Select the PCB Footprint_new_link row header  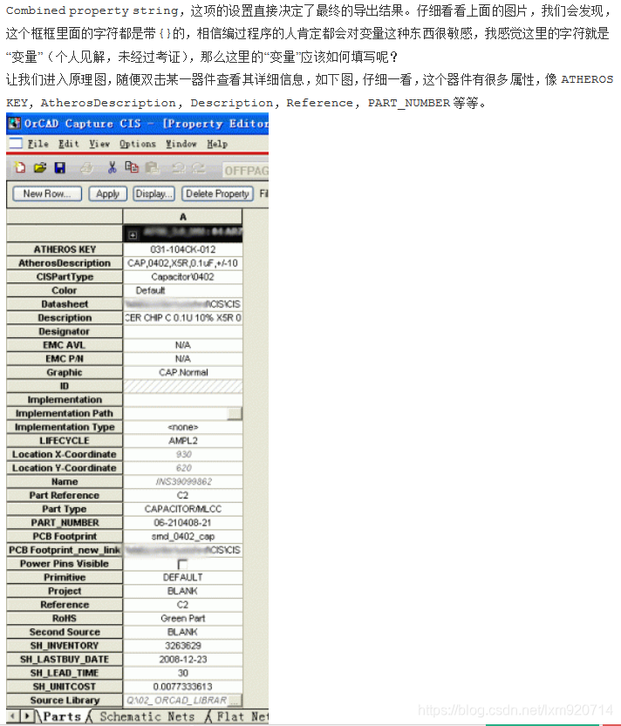tap(65, 550)
